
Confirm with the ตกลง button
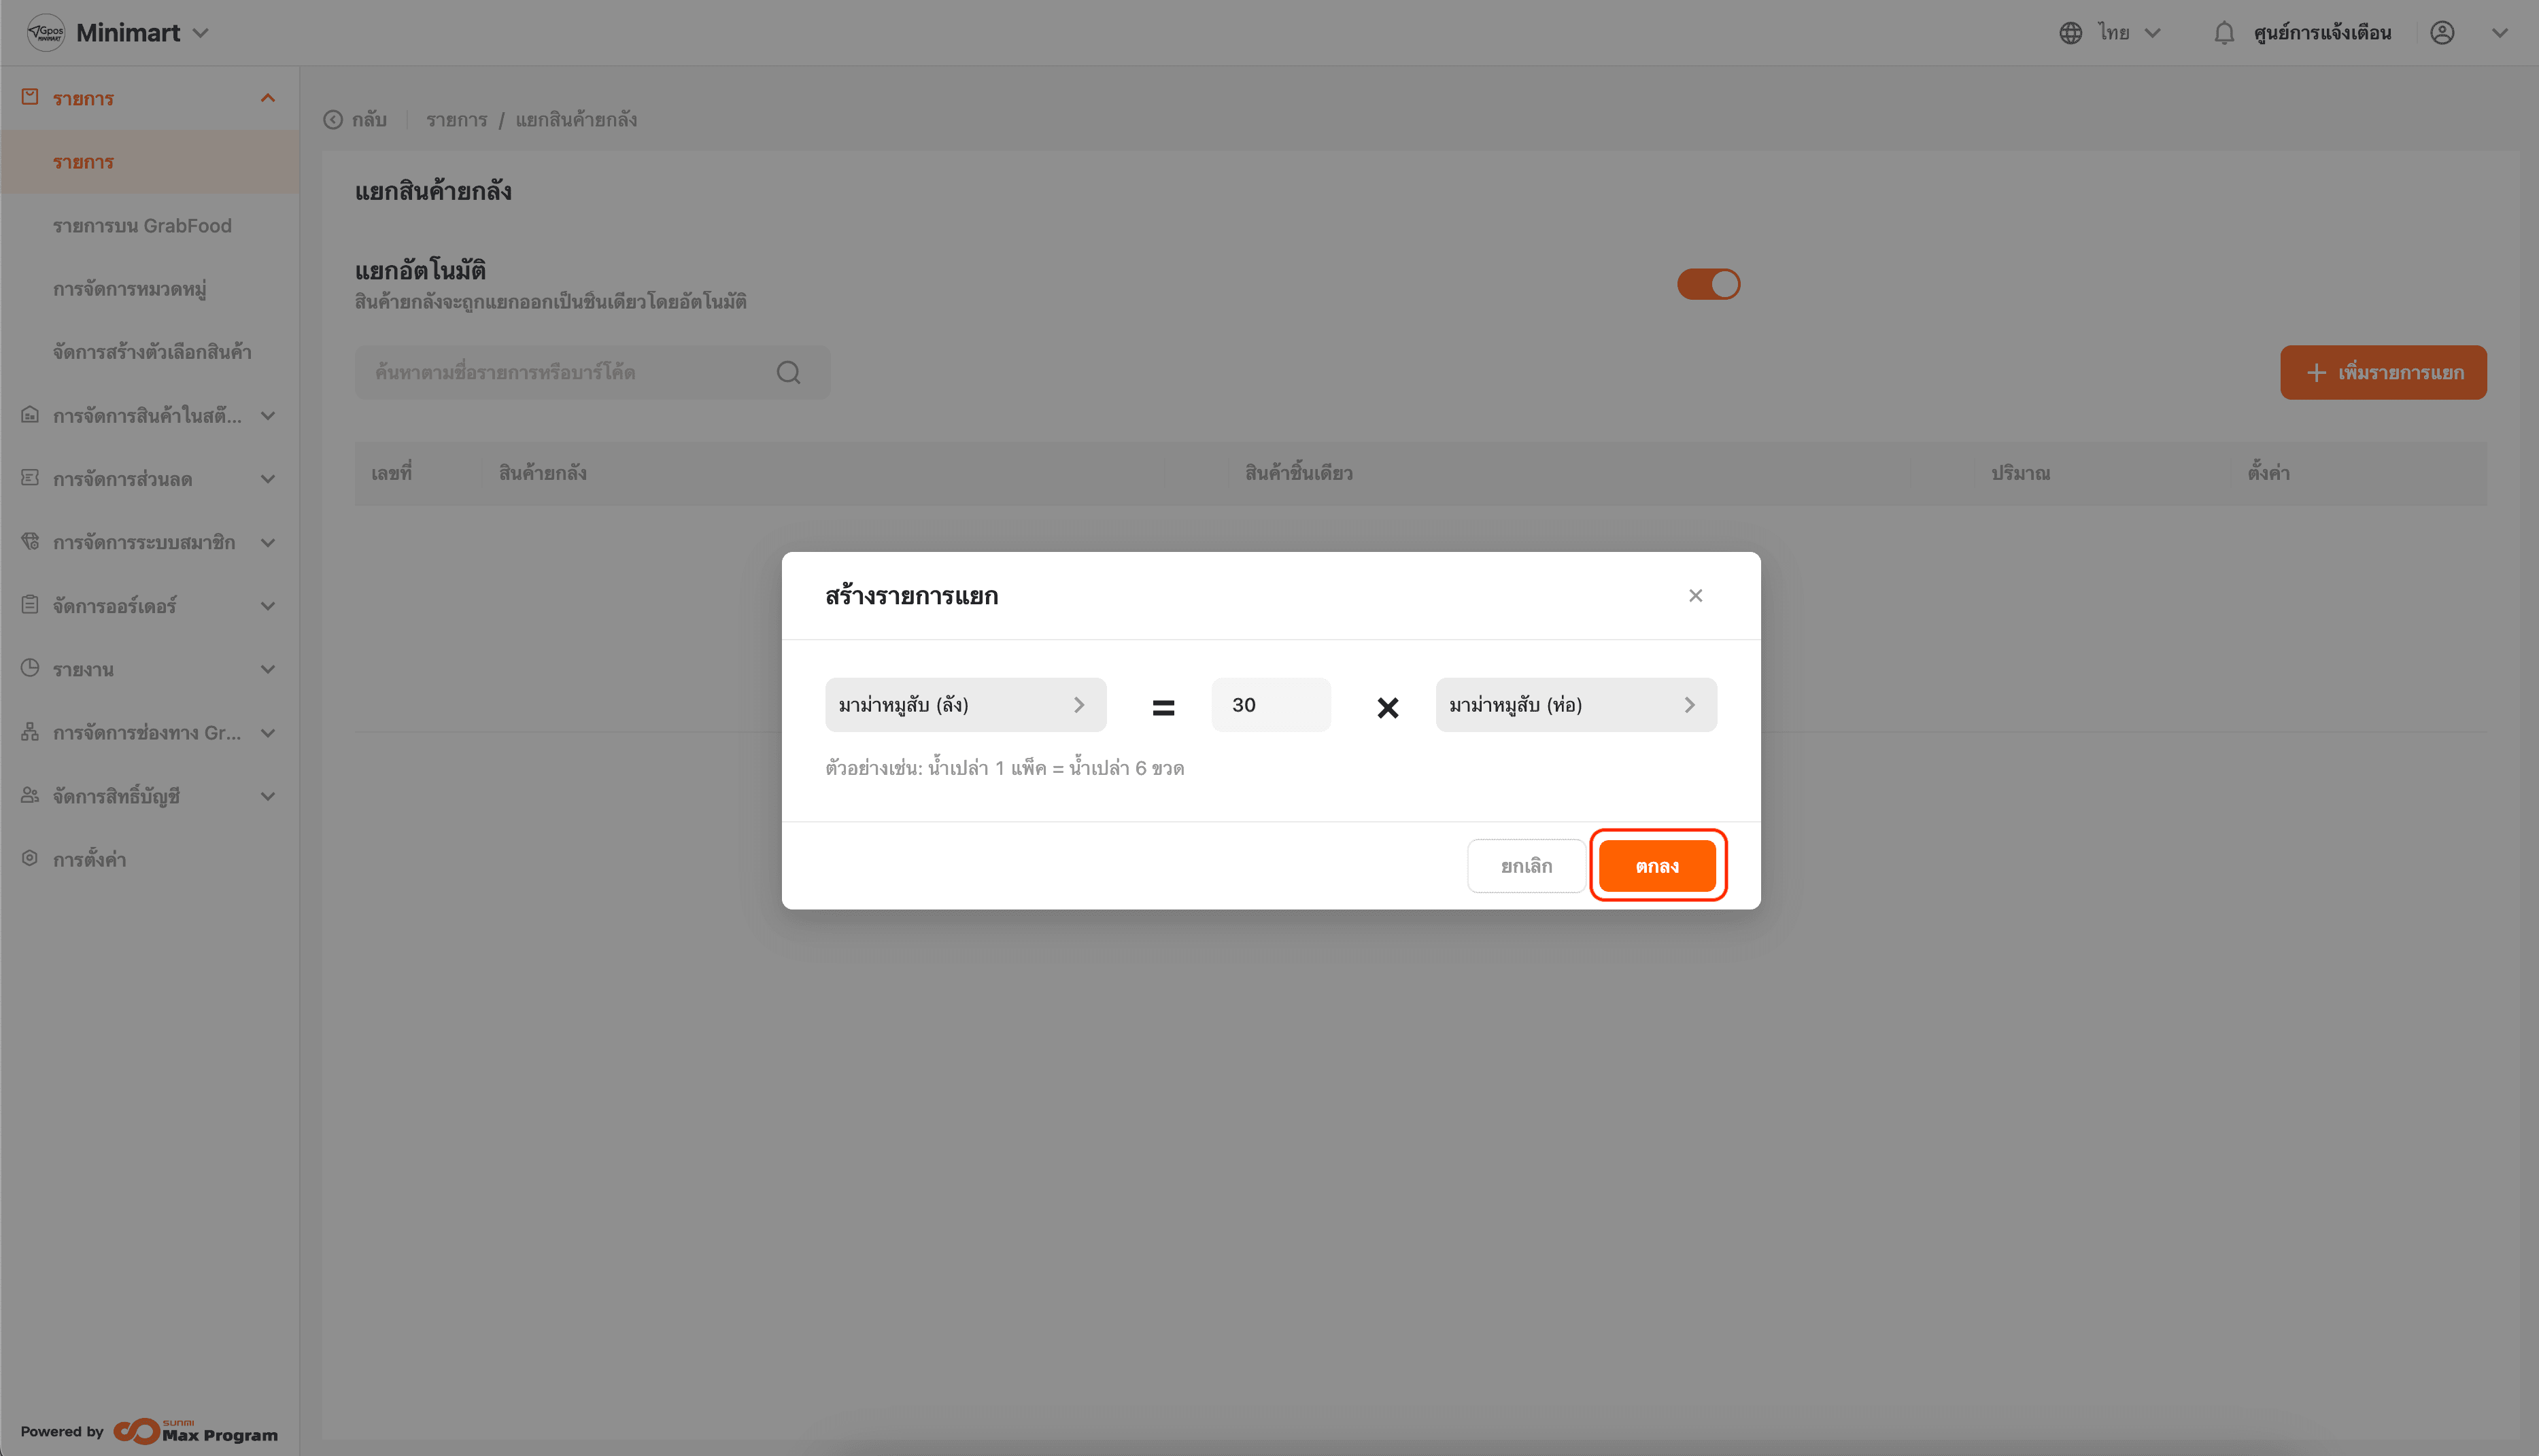click(1656, 866)
